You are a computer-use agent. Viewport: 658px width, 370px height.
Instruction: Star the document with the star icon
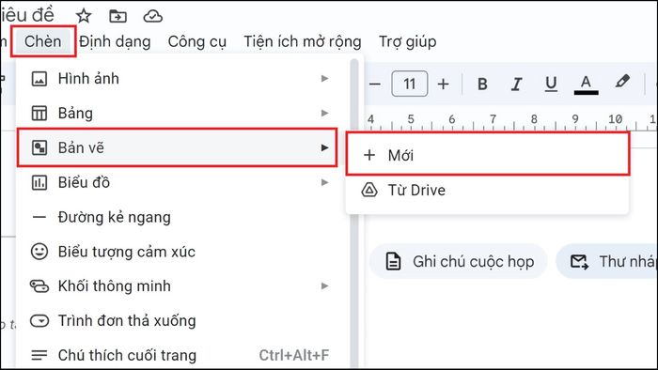coord(84,16)
